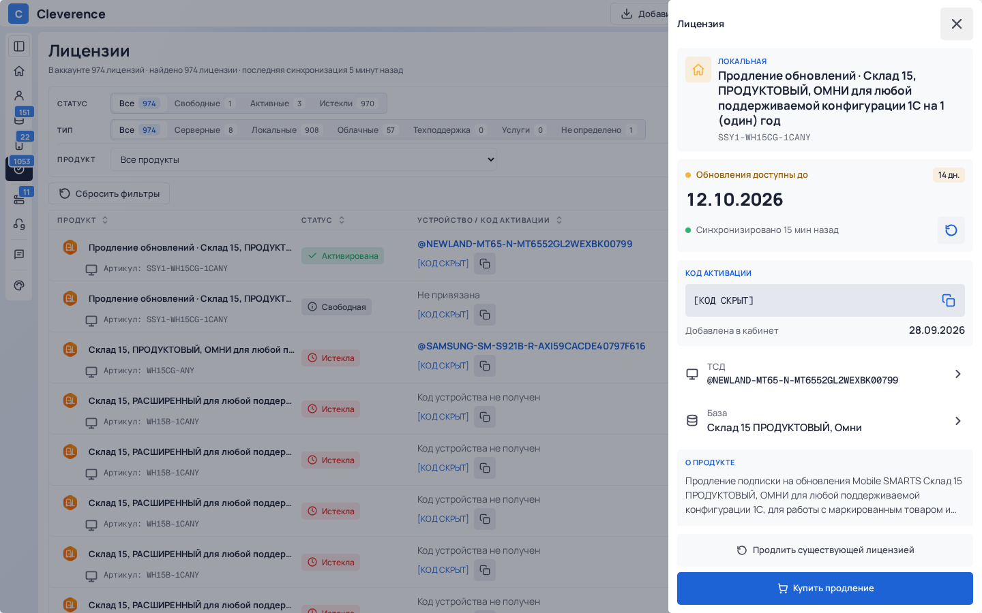
Task: Click 'Сбросить фильтры' button
Action: point(109,193)
